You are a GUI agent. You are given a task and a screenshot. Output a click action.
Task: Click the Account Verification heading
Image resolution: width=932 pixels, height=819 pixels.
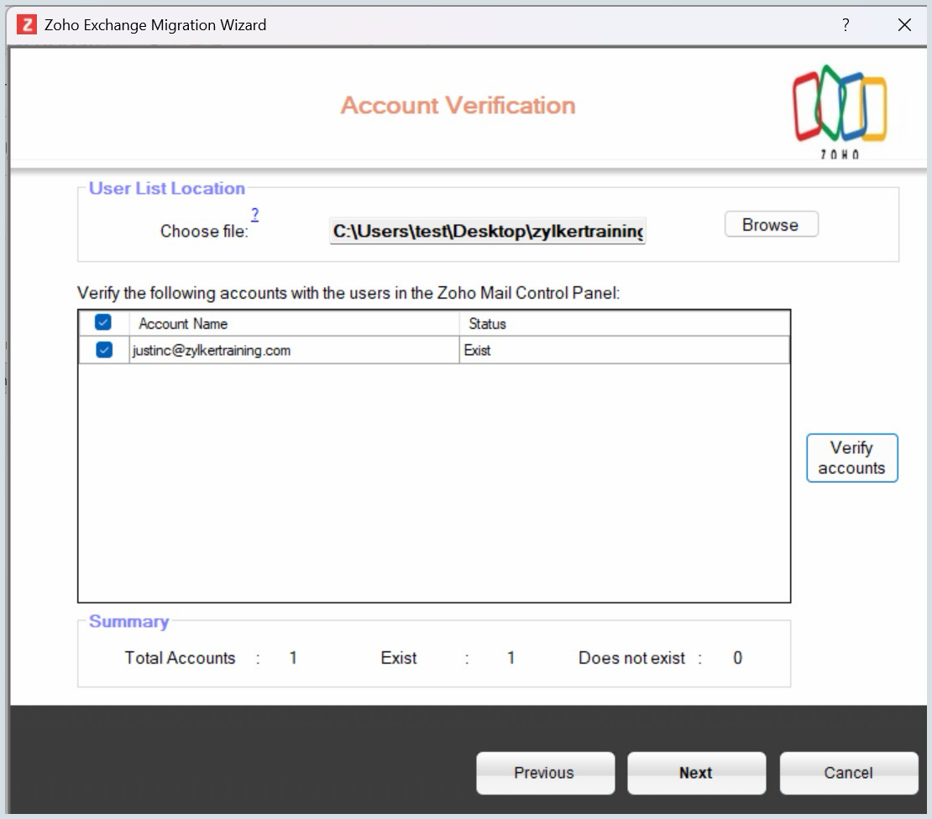tap(458, 106)
